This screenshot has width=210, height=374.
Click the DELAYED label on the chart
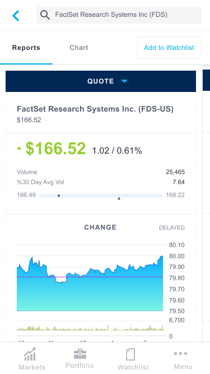(172, 228)
